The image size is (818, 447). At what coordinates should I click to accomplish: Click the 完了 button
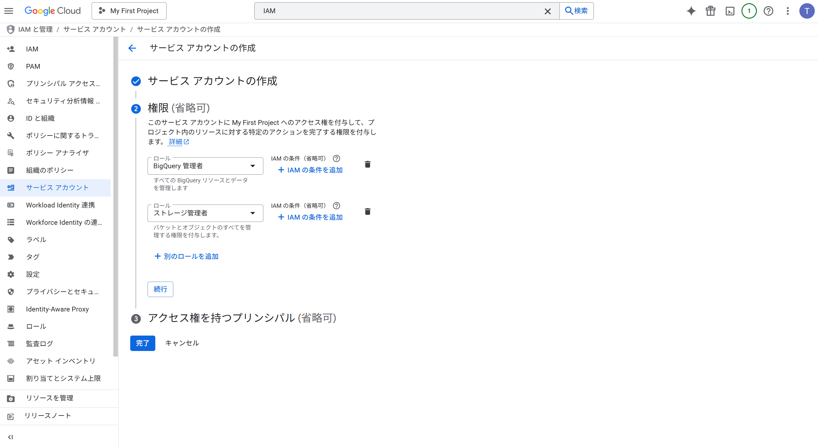142,343
